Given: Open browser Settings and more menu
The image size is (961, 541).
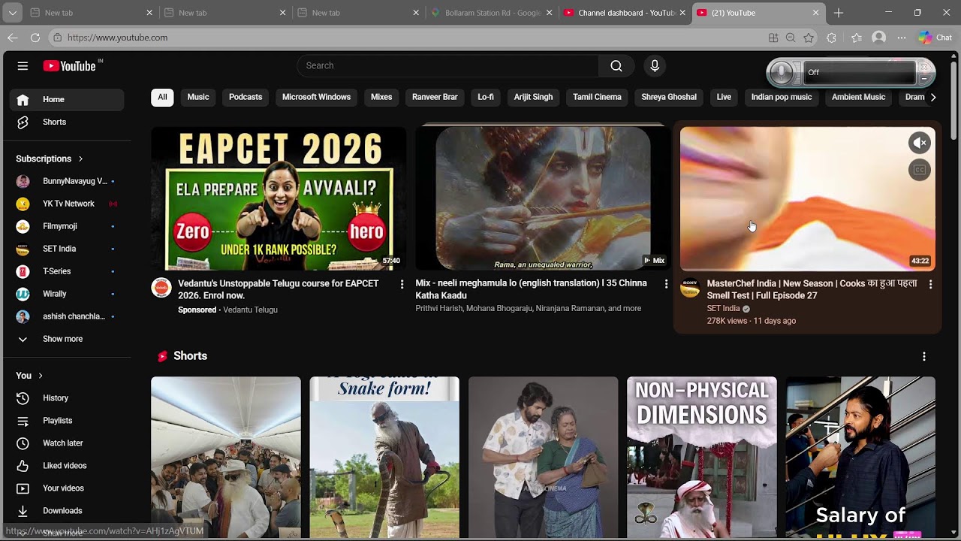Looking at the screenshot, I should (902, 38).
